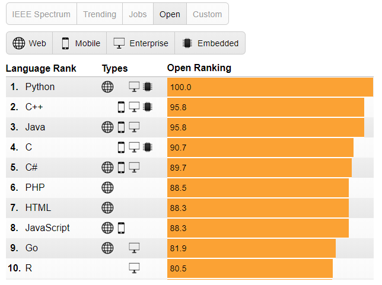Click the mobile icon in JavaScript row
382x285 pixels.
[122, 228]
